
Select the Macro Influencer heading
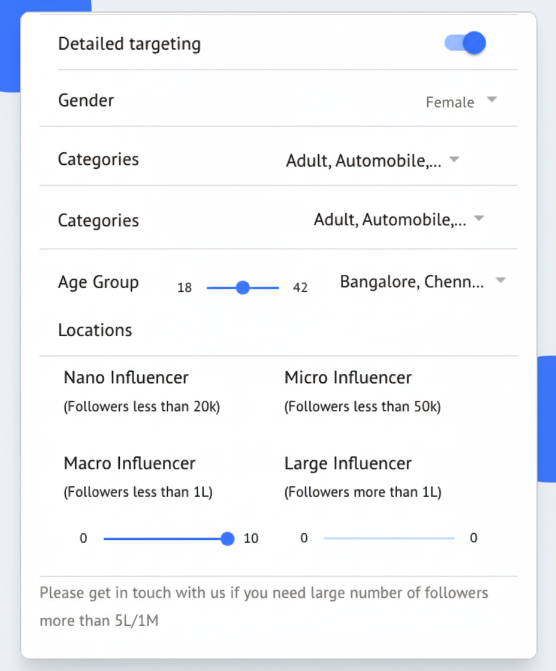[129, 463]
